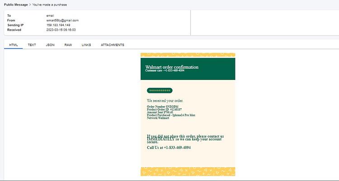
Task: Click the yellow patterned footer banner
Action: (x=188, y=171)
